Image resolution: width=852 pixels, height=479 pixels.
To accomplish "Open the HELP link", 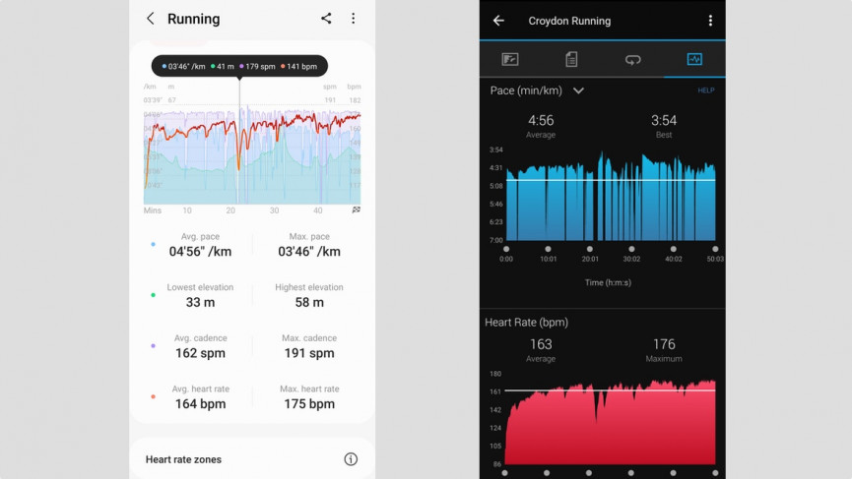I will (705, 90).
